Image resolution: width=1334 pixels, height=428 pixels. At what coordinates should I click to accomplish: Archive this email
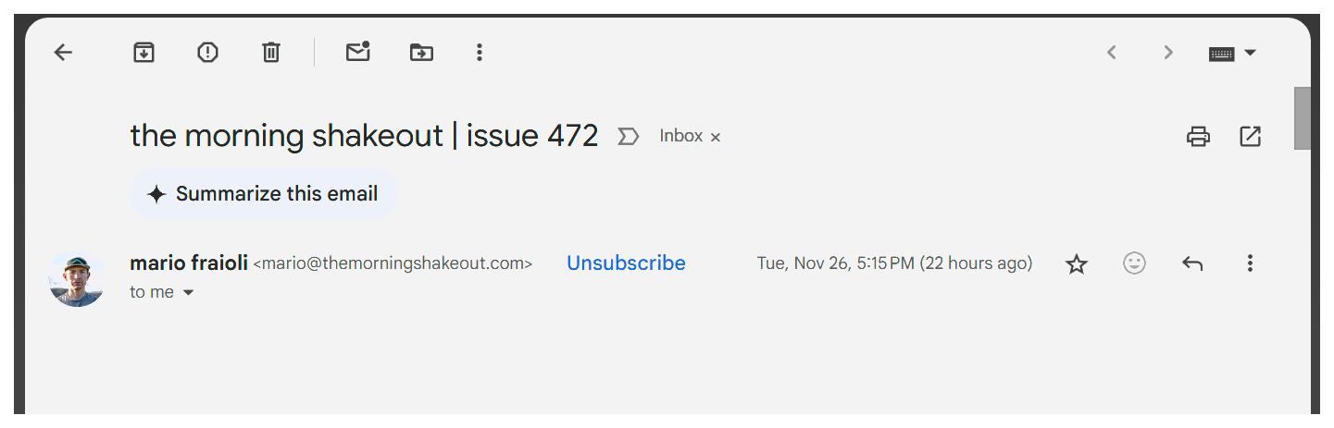(x=143, y=53)
